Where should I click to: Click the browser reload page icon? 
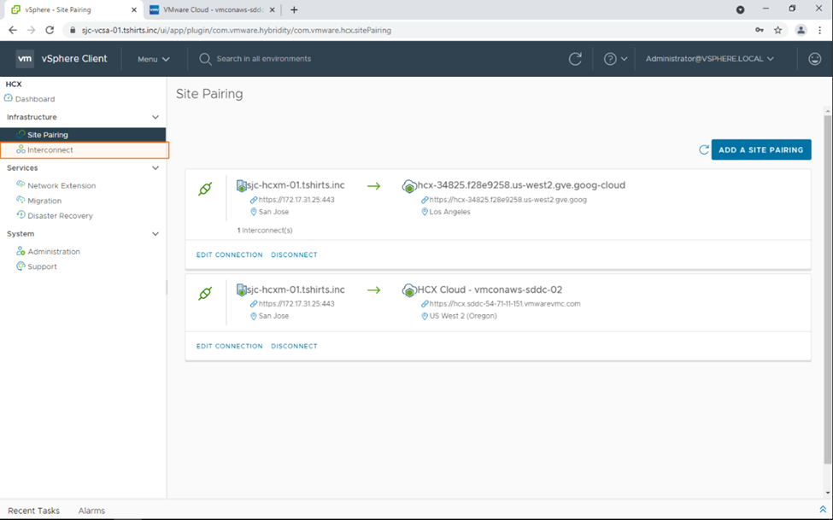tap(50, 30)
